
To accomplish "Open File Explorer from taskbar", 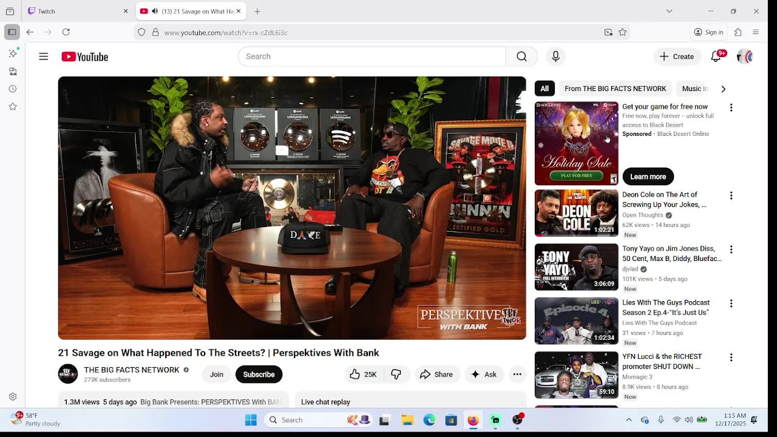I will [x=407, y=420].
